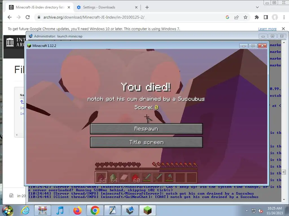The height and width of the screenshot is (216, 289).
Task: Open the notepad-and-pen taskbar app
Action: tap(112, 210)
